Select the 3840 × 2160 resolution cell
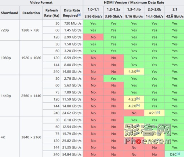 (31, 137)
